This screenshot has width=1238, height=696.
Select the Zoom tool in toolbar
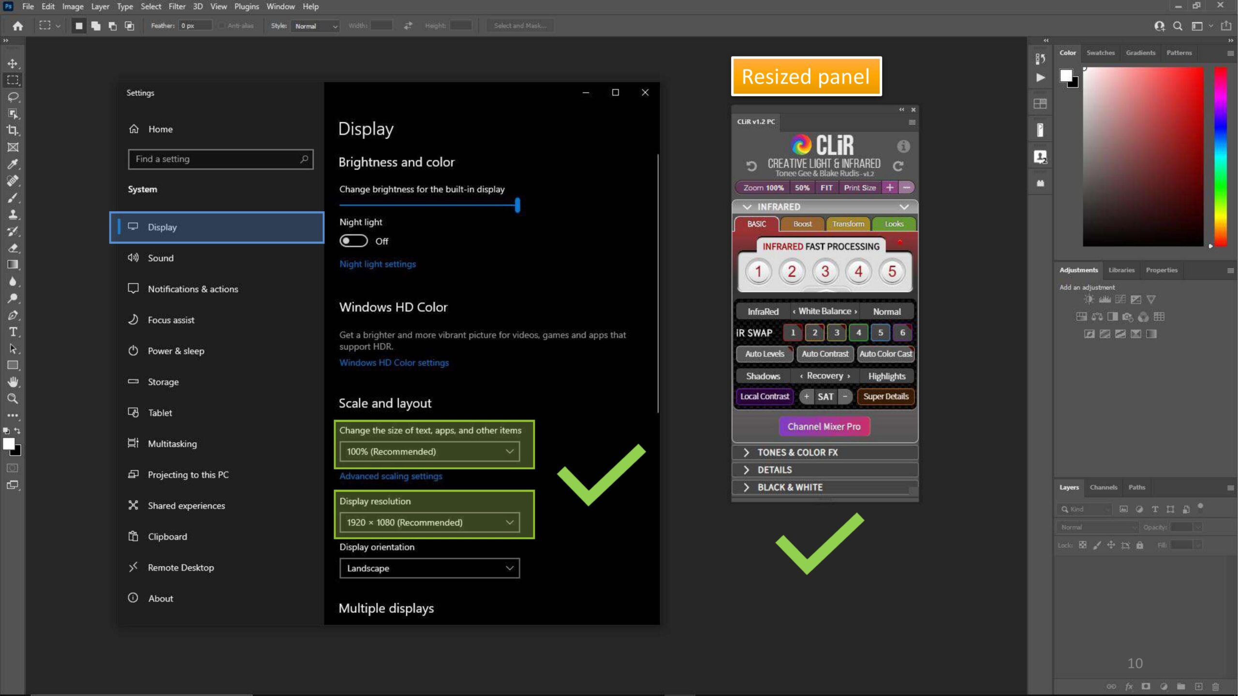coord(13,399)
